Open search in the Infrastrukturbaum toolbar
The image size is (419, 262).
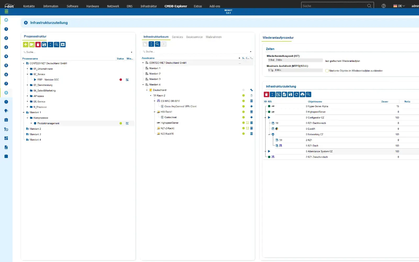pyautogui.click(x=157, y=44)
